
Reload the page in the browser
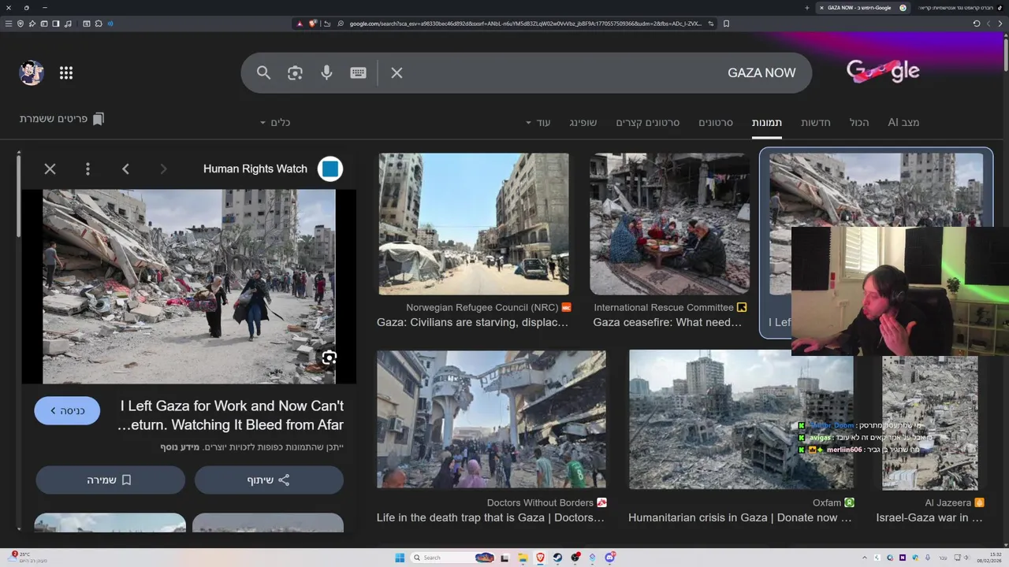click(x=977, y=24)
